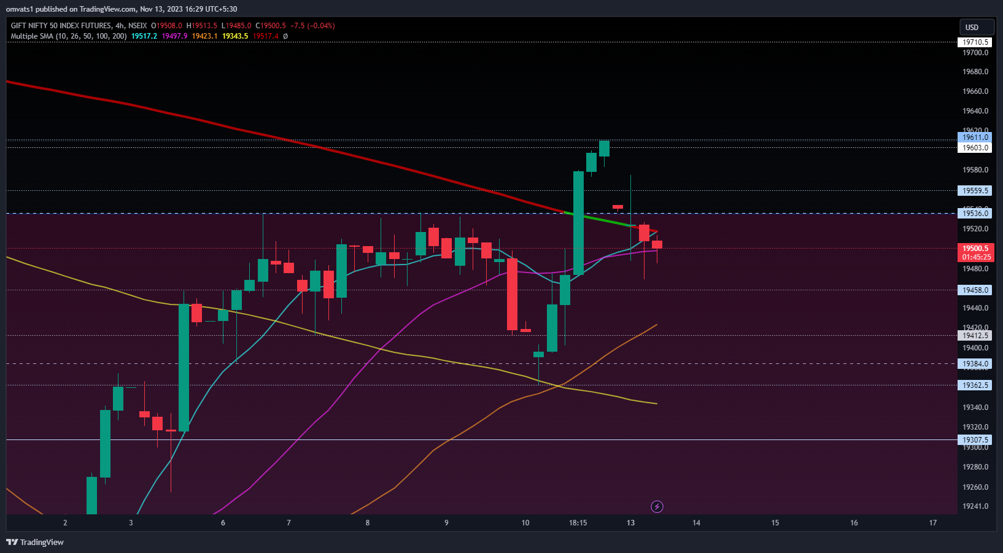Viewport: 1003px width, 553px height.
Task: Click the 19536.0 price level label
Action: pyautogui.click(x=975, y=214)
